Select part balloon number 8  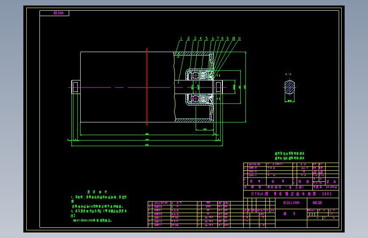click(222, 39)
